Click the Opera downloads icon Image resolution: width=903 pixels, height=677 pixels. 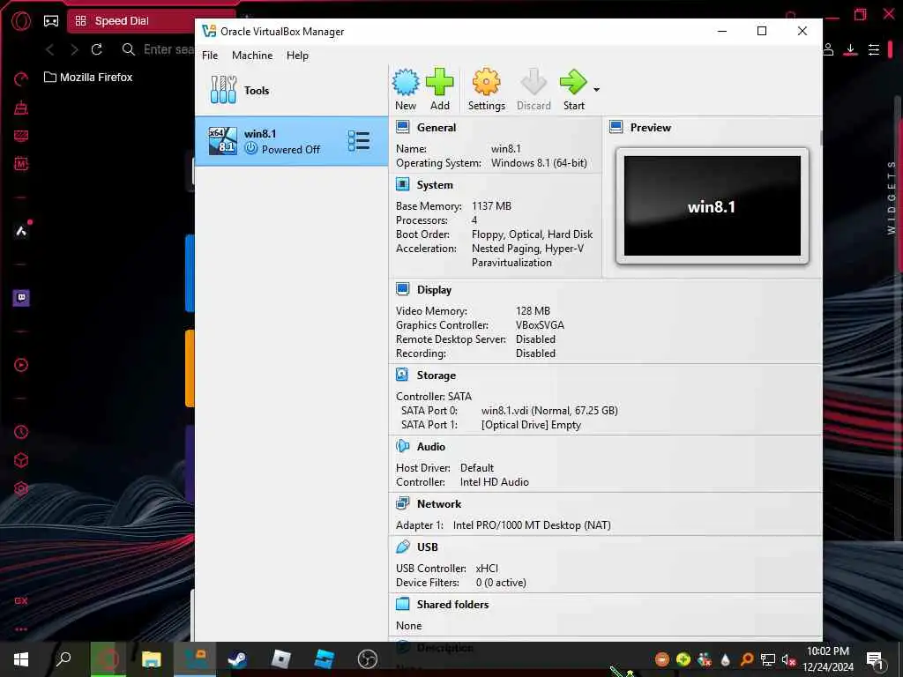(x=850, y=50)
